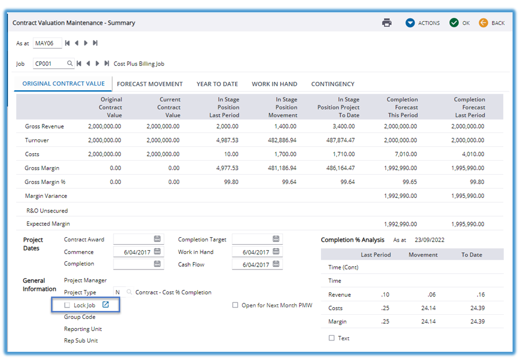Screen dimensions: 526x362
Task: Toggle the Text checkbox
Action: (x=331, y=338)
